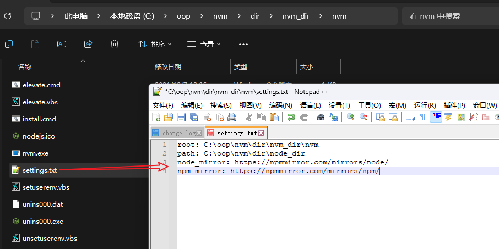Click nvm_dir breadcrumb segment
This screenshot has height=249, width=499.
(296, 16)
